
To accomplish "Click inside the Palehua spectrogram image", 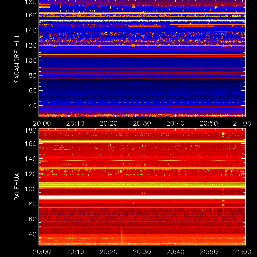I will tap(142, 187).
